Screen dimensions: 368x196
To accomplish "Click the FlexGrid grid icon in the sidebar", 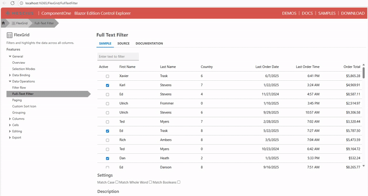I will (9, 35).
